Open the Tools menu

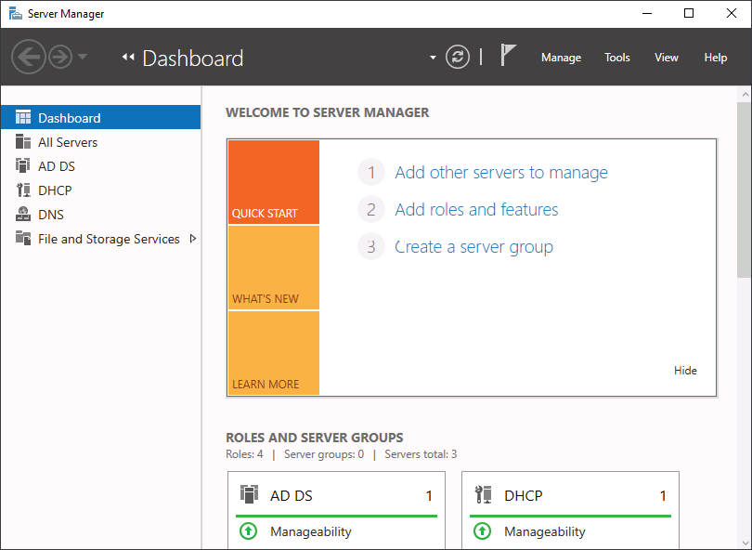tap(616, 58)
